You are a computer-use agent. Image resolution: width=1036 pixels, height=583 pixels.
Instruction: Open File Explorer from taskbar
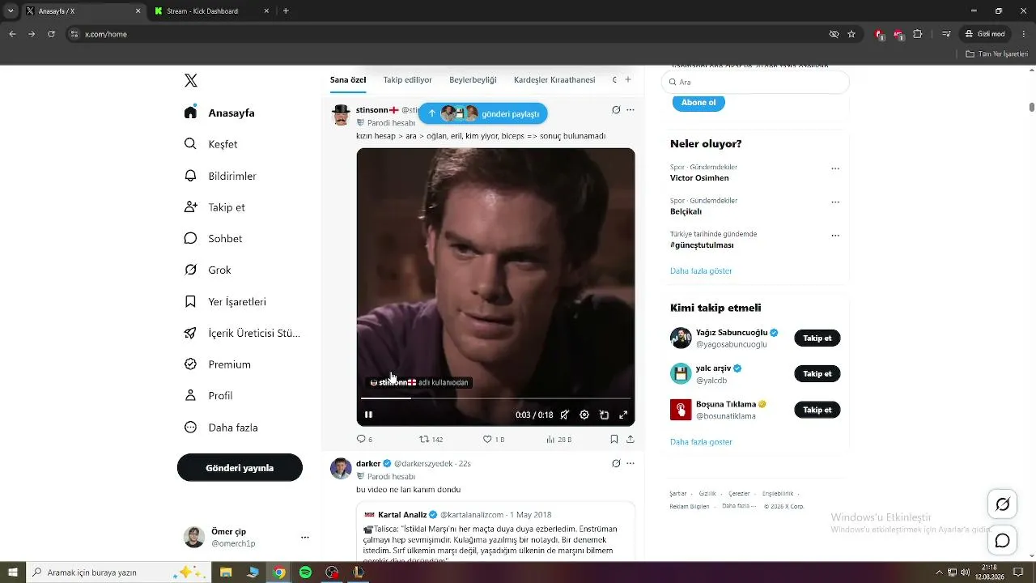[x=227, y=572]
